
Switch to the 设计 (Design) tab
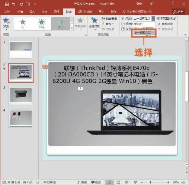[x=44, y=12]
